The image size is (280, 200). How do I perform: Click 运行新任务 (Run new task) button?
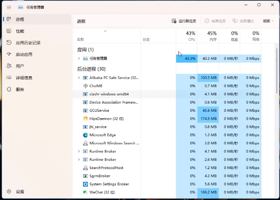coord(184,21)
